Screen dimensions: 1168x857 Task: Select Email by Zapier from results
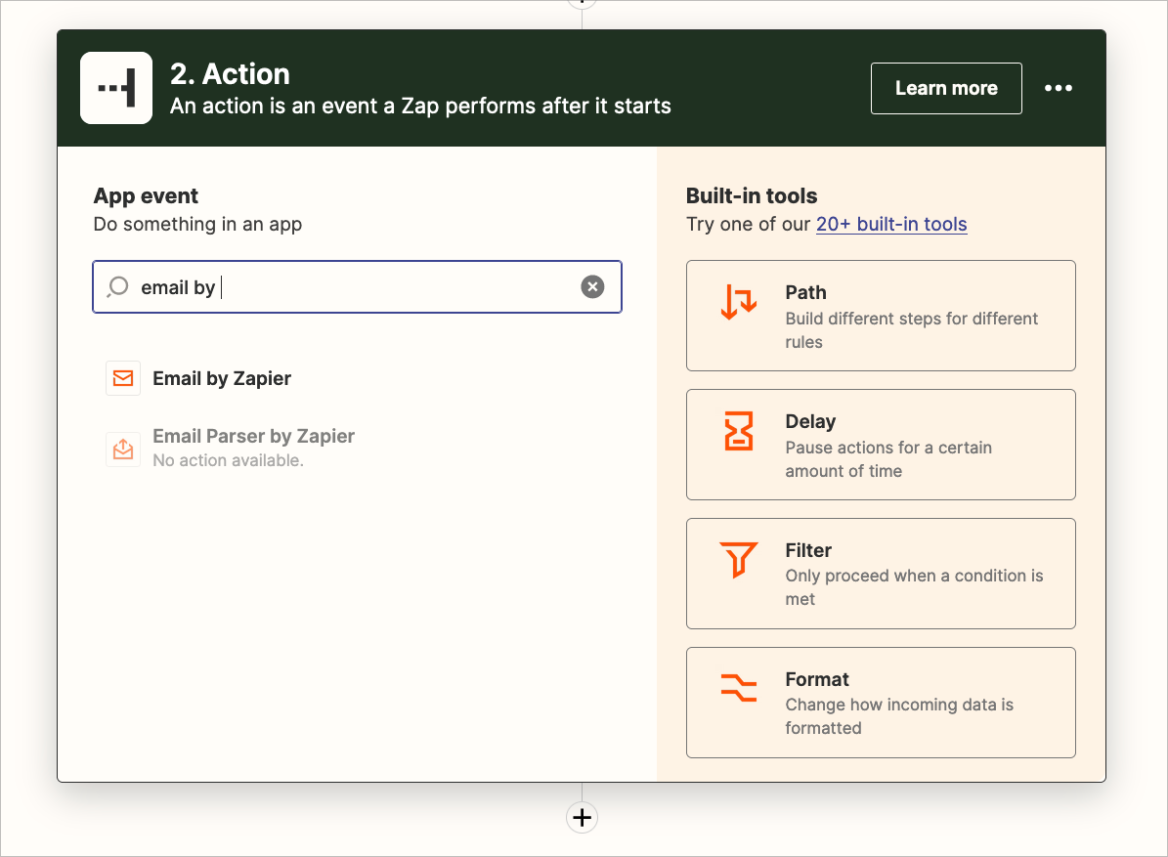221,378
